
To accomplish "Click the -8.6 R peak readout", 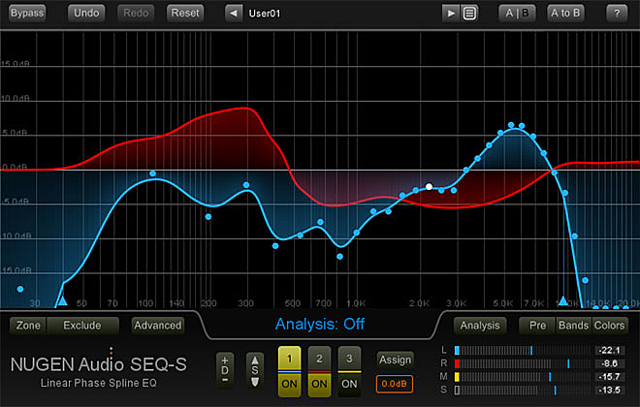I will click(610, 363).
